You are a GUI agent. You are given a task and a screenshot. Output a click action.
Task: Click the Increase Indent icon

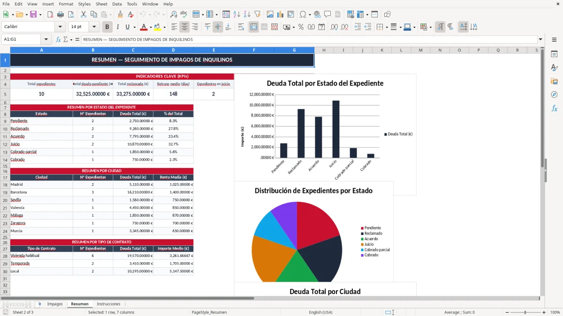(x=358, y=27)
